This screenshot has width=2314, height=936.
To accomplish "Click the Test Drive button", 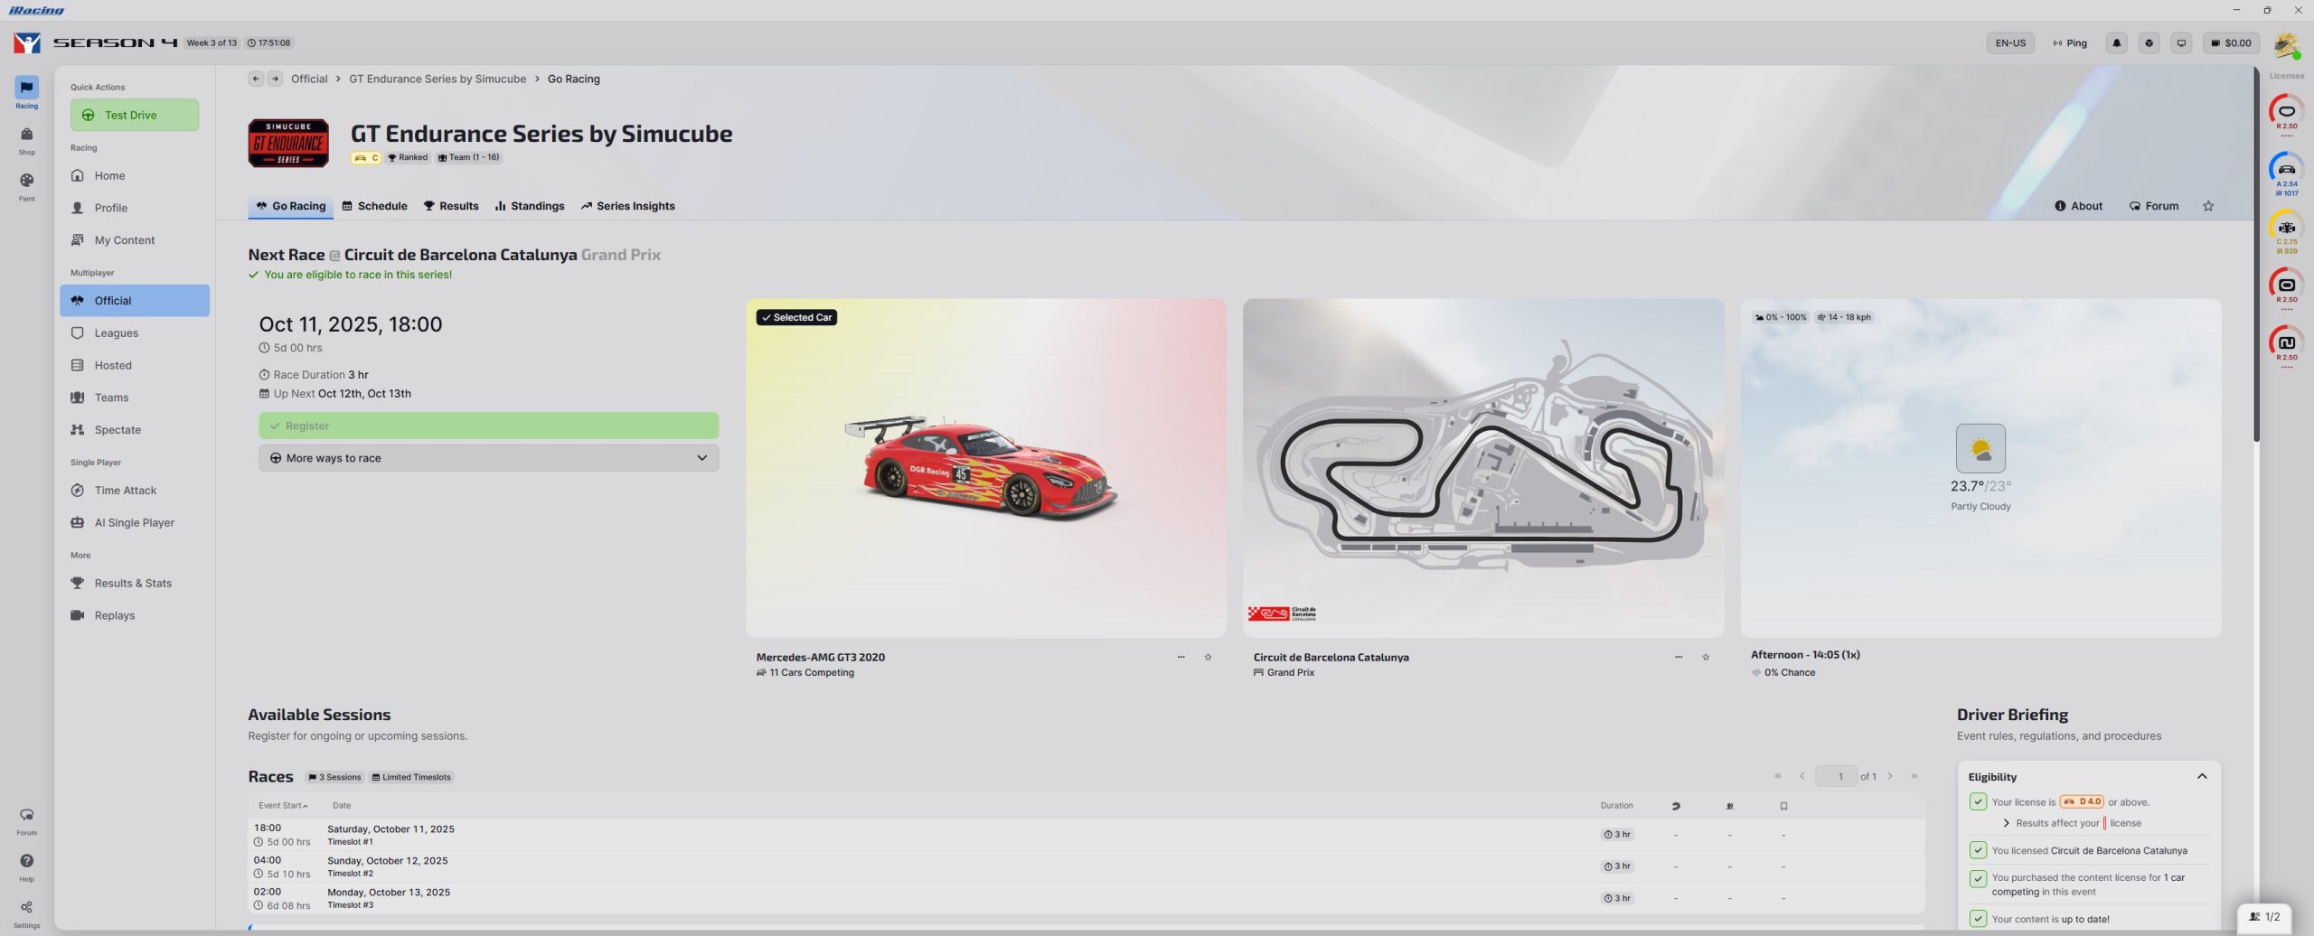I will (x=134, y=115).
